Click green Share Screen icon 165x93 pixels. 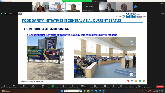point(53,86)
